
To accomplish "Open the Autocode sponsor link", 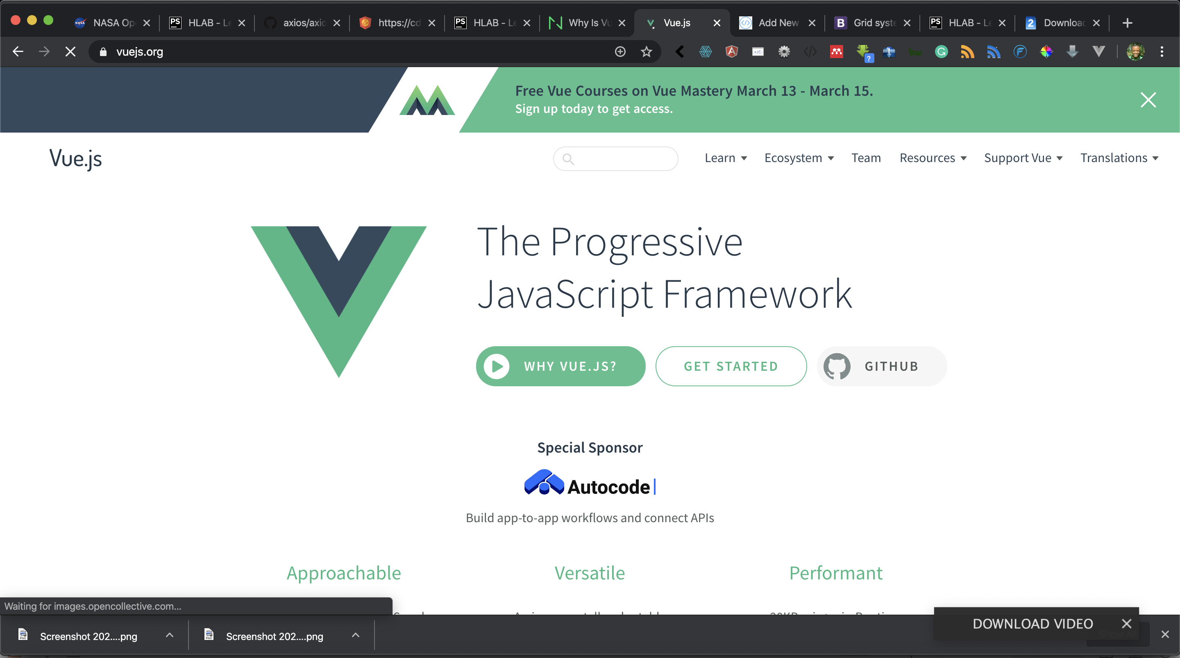I will [590, 483].
